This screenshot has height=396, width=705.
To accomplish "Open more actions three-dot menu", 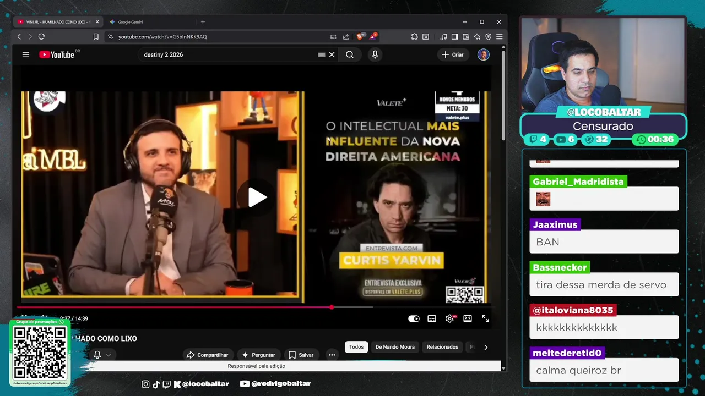I will (x=332, y=355).
